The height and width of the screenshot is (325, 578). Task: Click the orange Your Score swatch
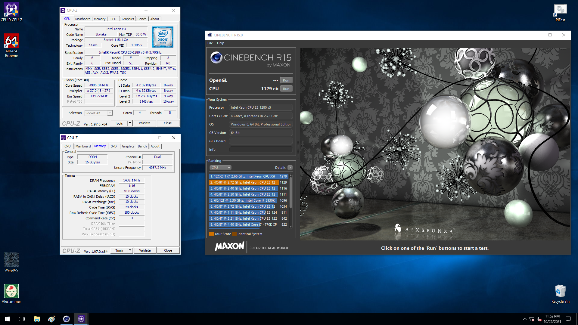click(x=211, y=234)
